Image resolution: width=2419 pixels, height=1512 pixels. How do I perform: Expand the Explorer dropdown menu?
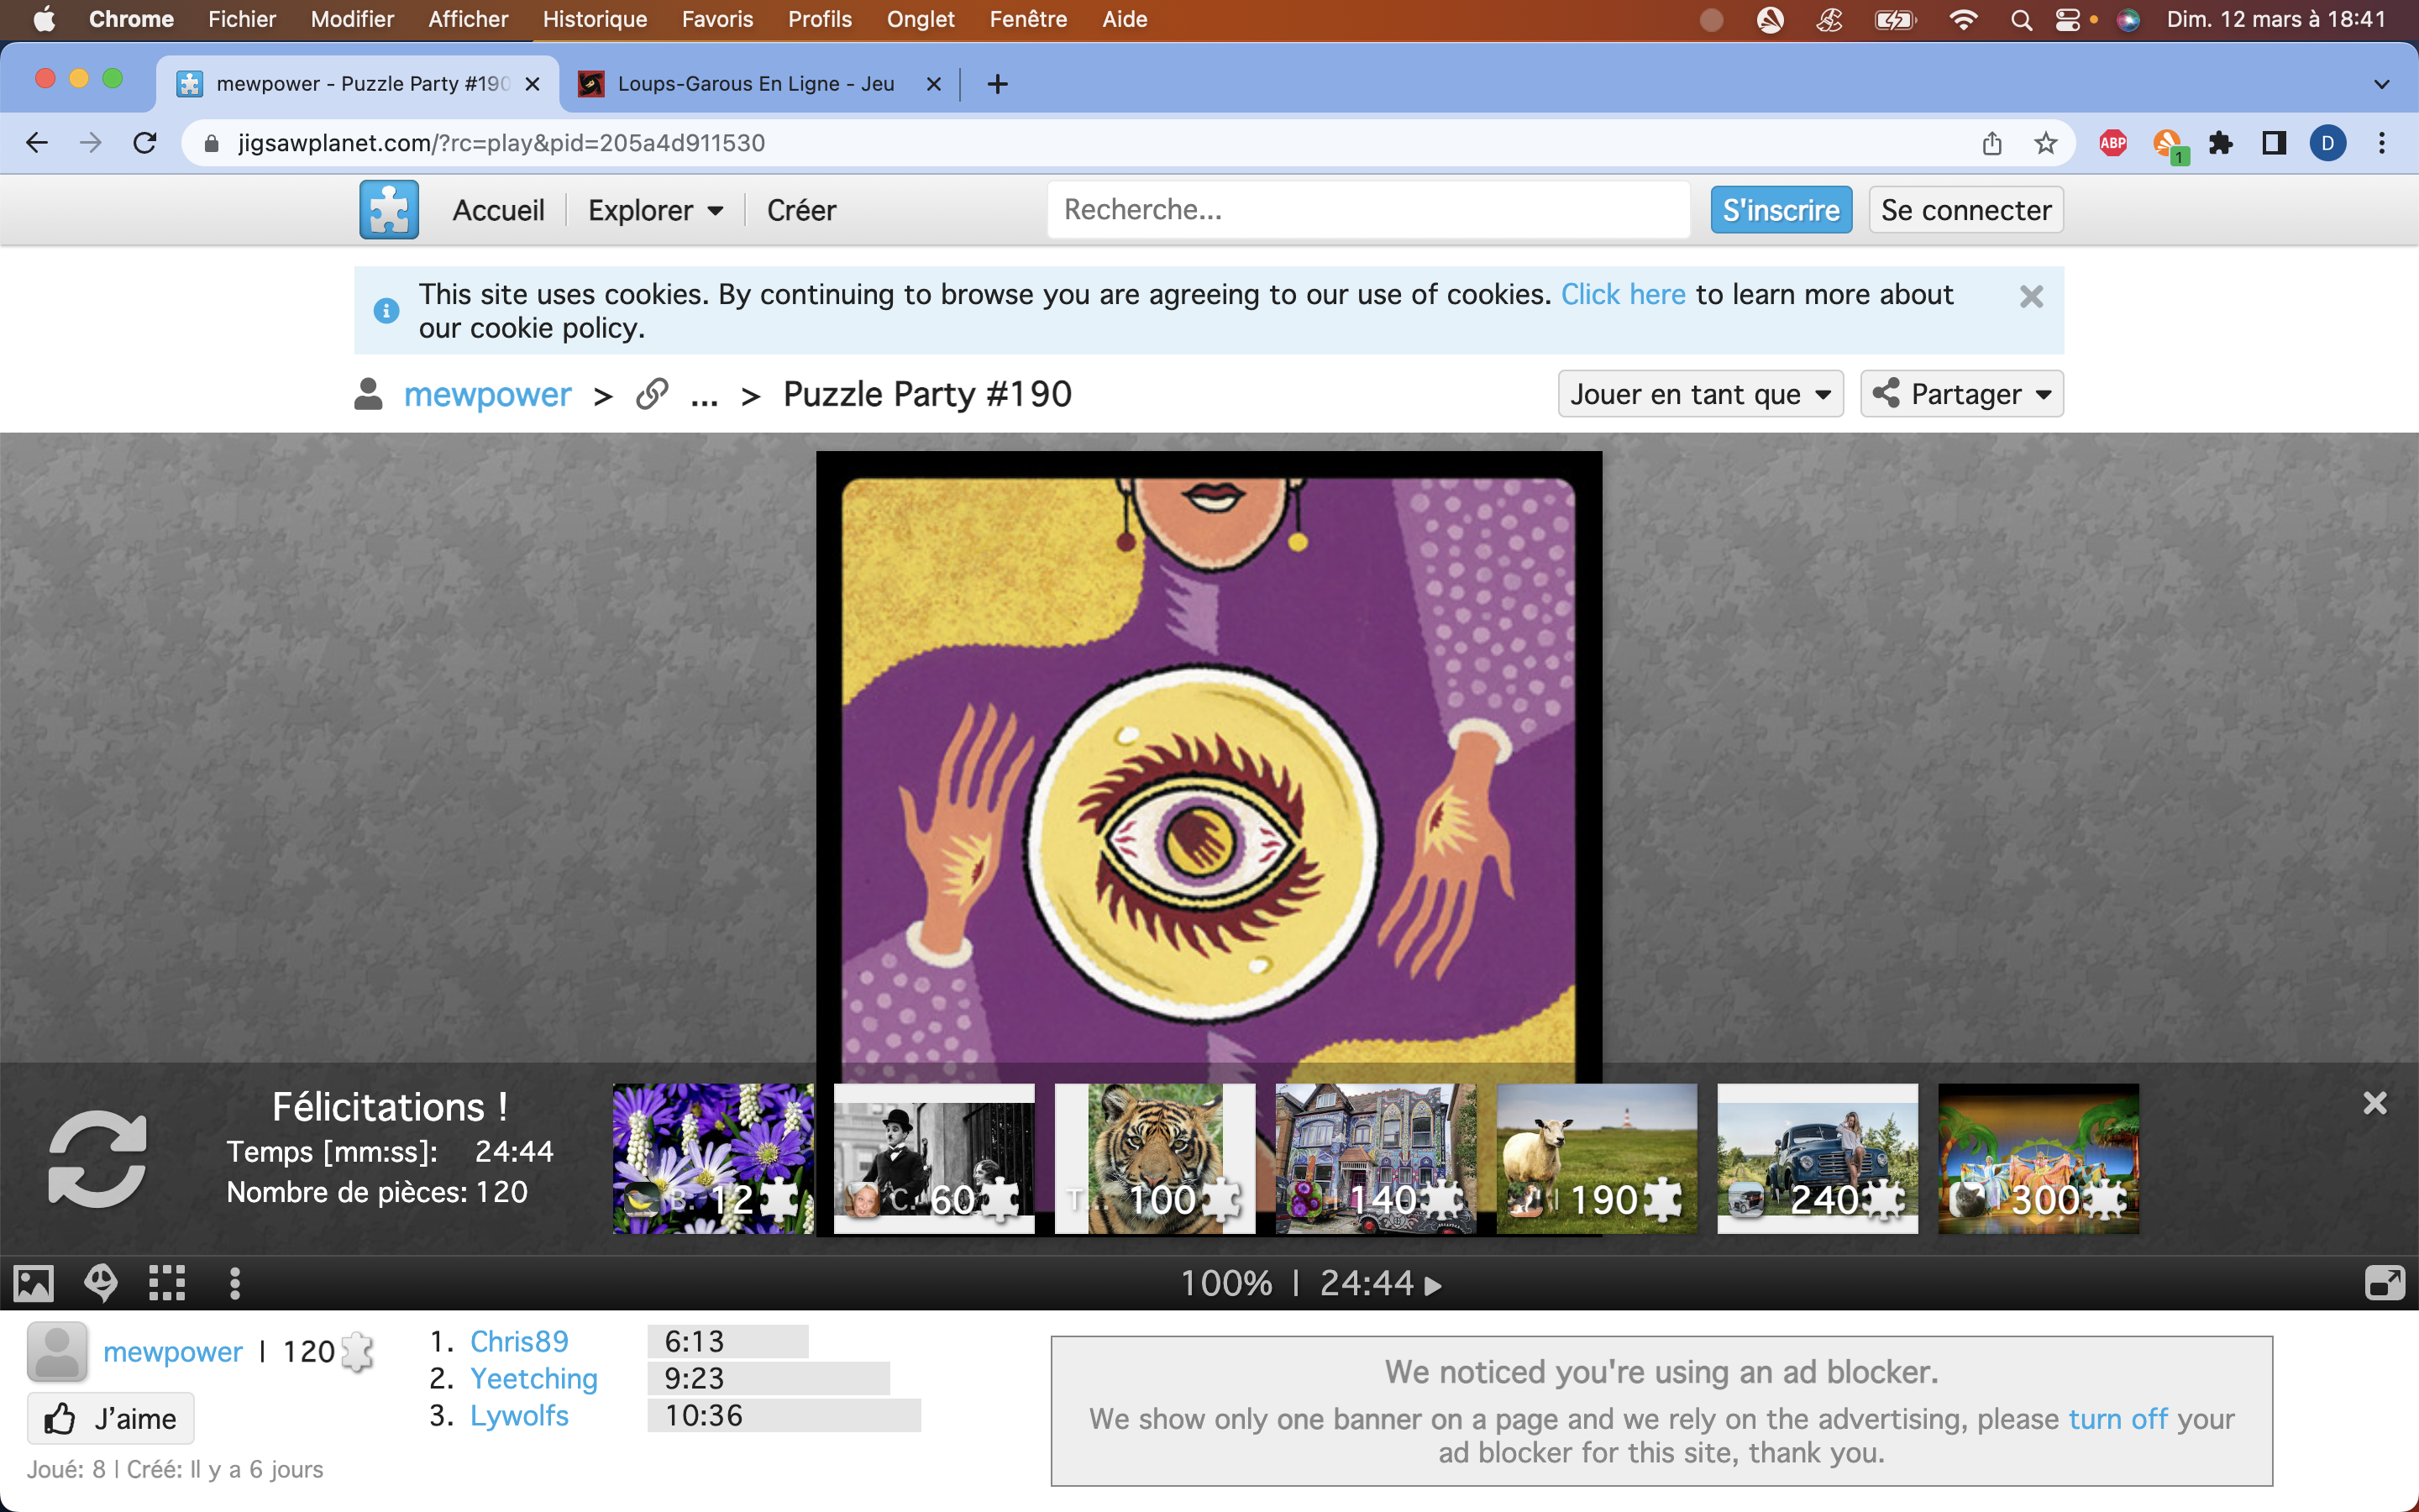[x=655, y=210]
